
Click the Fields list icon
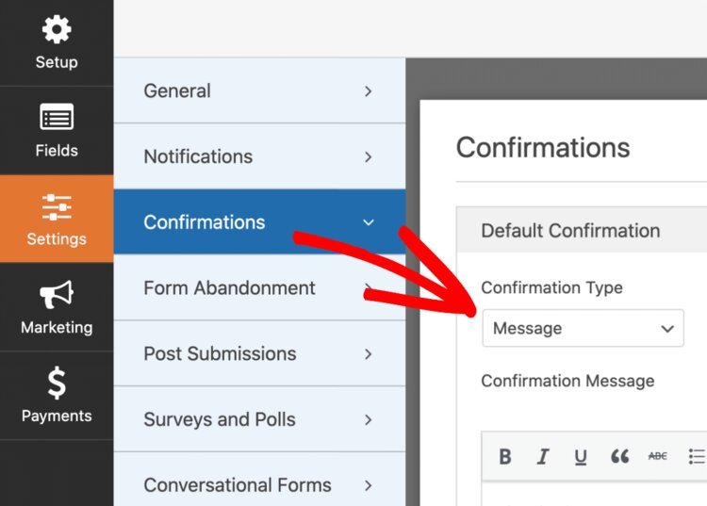click(57, 119)
